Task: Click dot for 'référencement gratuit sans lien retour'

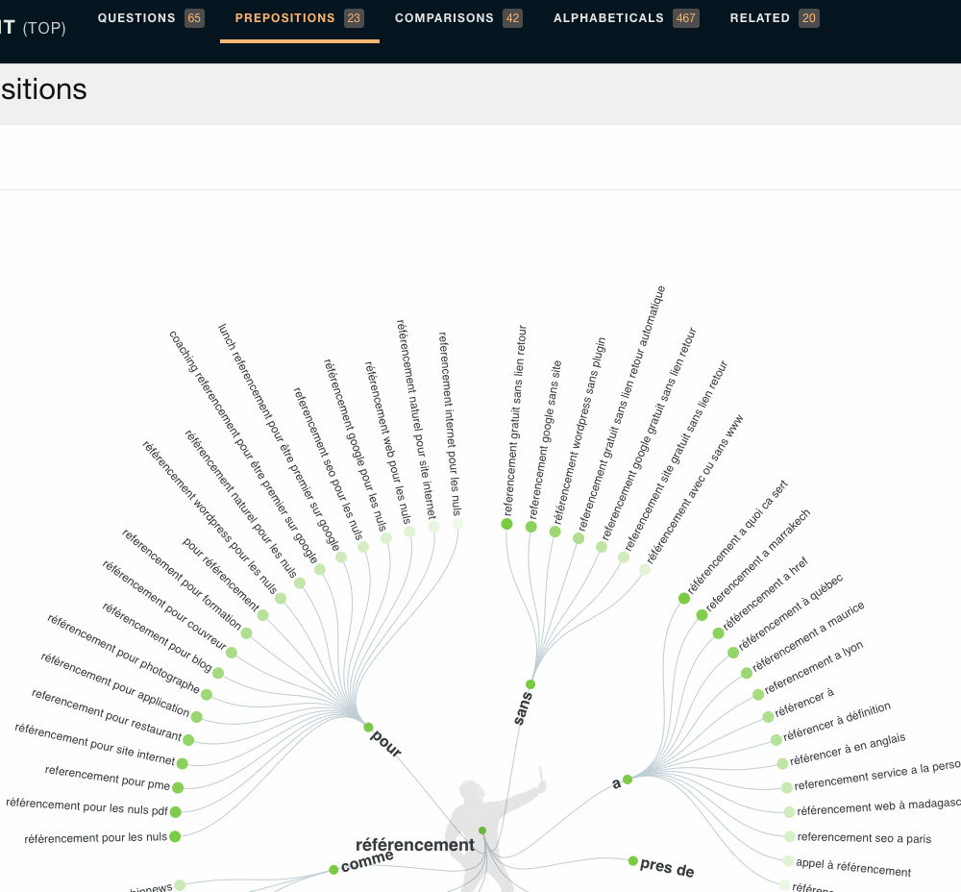Action: (x=506, y=524)
